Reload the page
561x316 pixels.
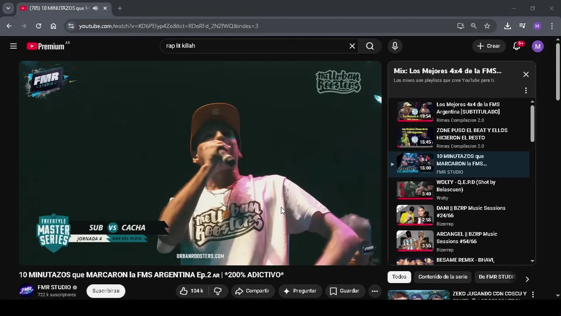pos(39,26)
